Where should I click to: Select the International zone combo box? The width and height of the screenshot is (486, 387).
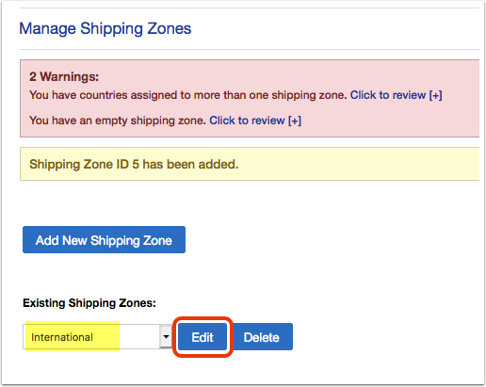97,337
